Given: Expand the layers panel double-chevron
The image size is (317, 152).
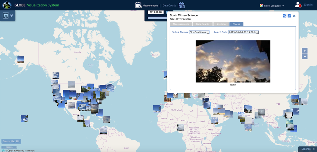Looking at the screenshot, I should click(11, 16).
